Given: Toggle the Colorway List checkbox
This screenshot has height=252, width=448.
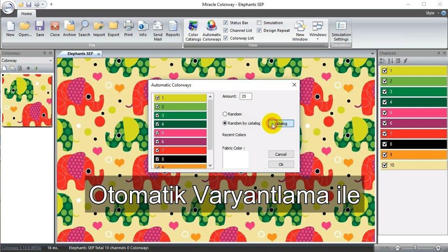Looking at the screenshot, I should (x=226, y=38).
